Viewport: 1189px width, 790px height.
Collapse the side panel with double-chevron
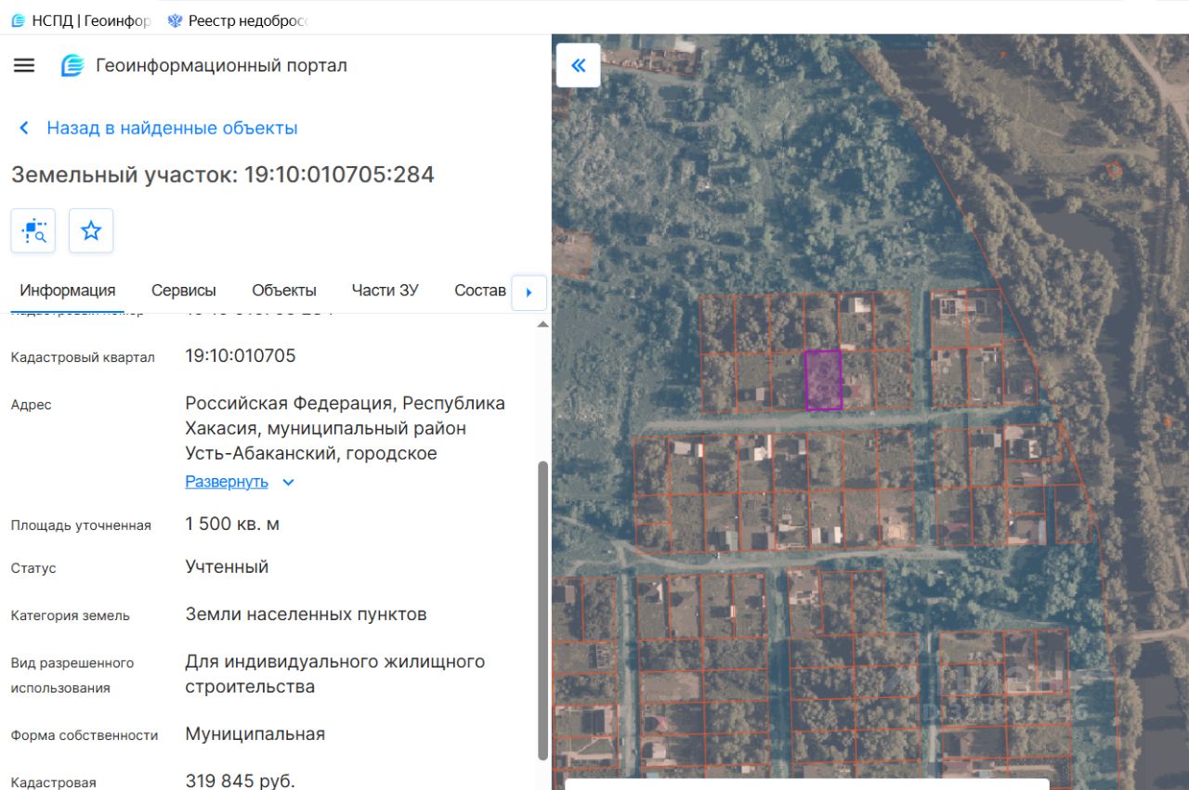tap(578, 65)
